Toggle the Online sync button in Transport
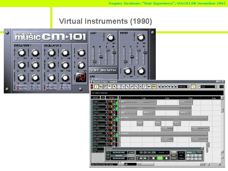The width and height of the screenshot is (228, 171). click(x=174, y=159)
